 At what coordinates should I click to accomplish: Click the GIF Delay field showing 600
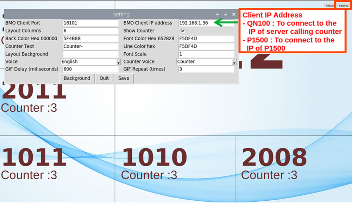pyautogui.click(x=91, y=69)
